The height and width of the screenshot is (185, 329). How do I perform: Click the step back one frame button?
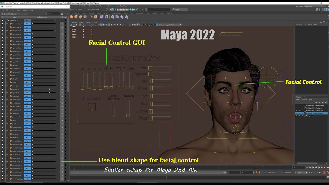(x=310, y=168)
